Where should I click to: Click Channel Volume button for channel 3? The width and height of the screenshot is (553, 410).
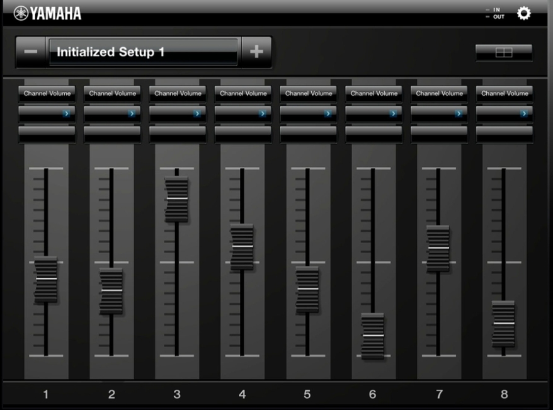click(x=178, y=93)
